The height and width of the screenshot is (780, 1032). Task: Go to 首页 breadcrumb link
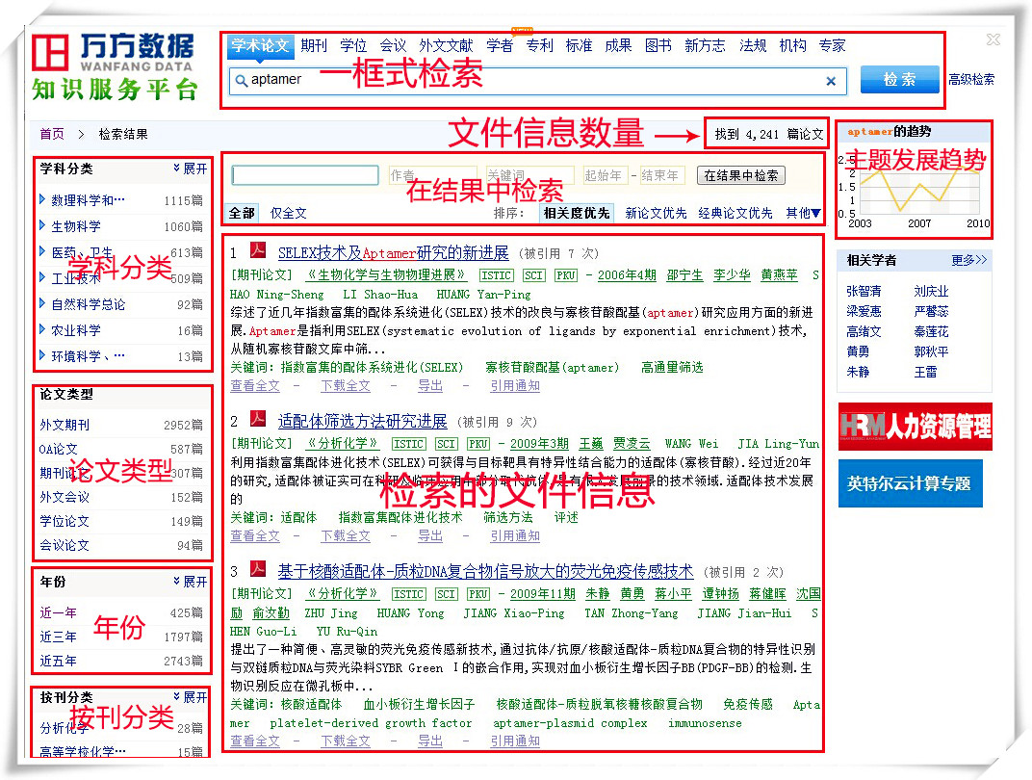[52, 134]
